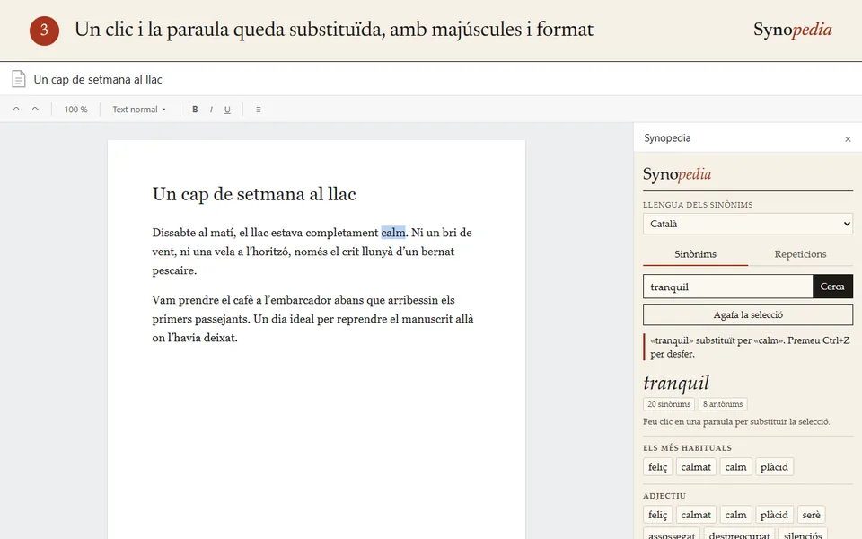Open the Text normal style dropdown

139,110
